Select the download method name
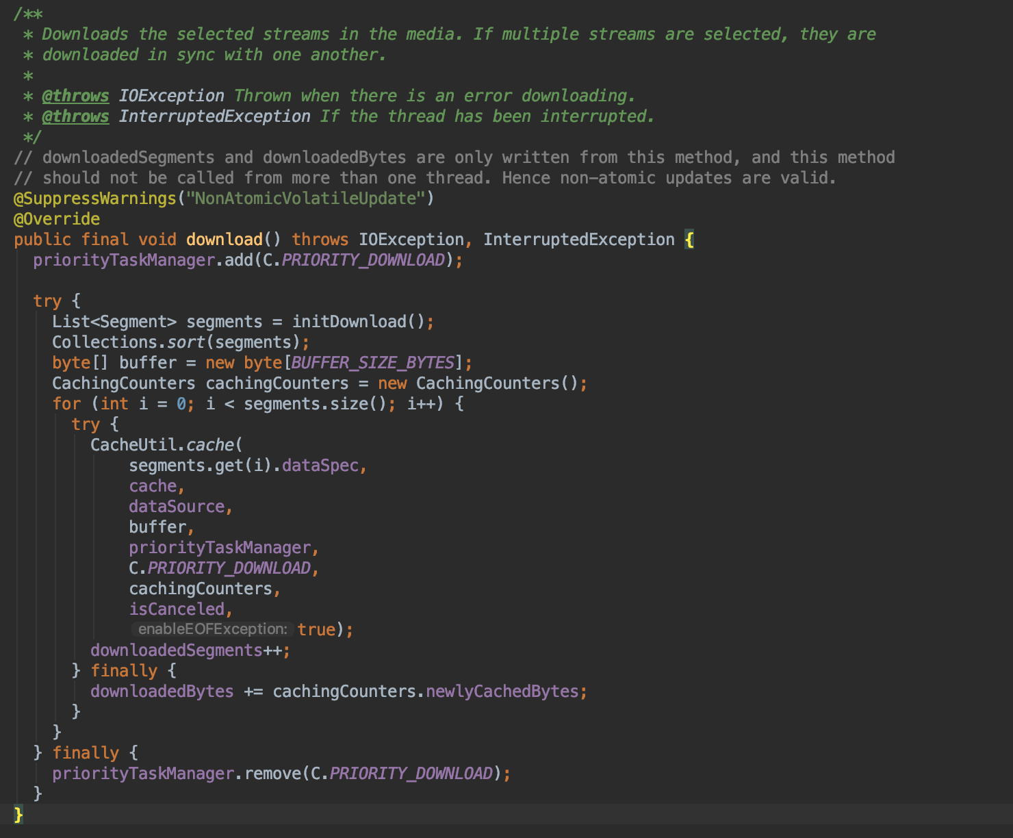This screenshot has height=838, width=1013. [223, 239]
